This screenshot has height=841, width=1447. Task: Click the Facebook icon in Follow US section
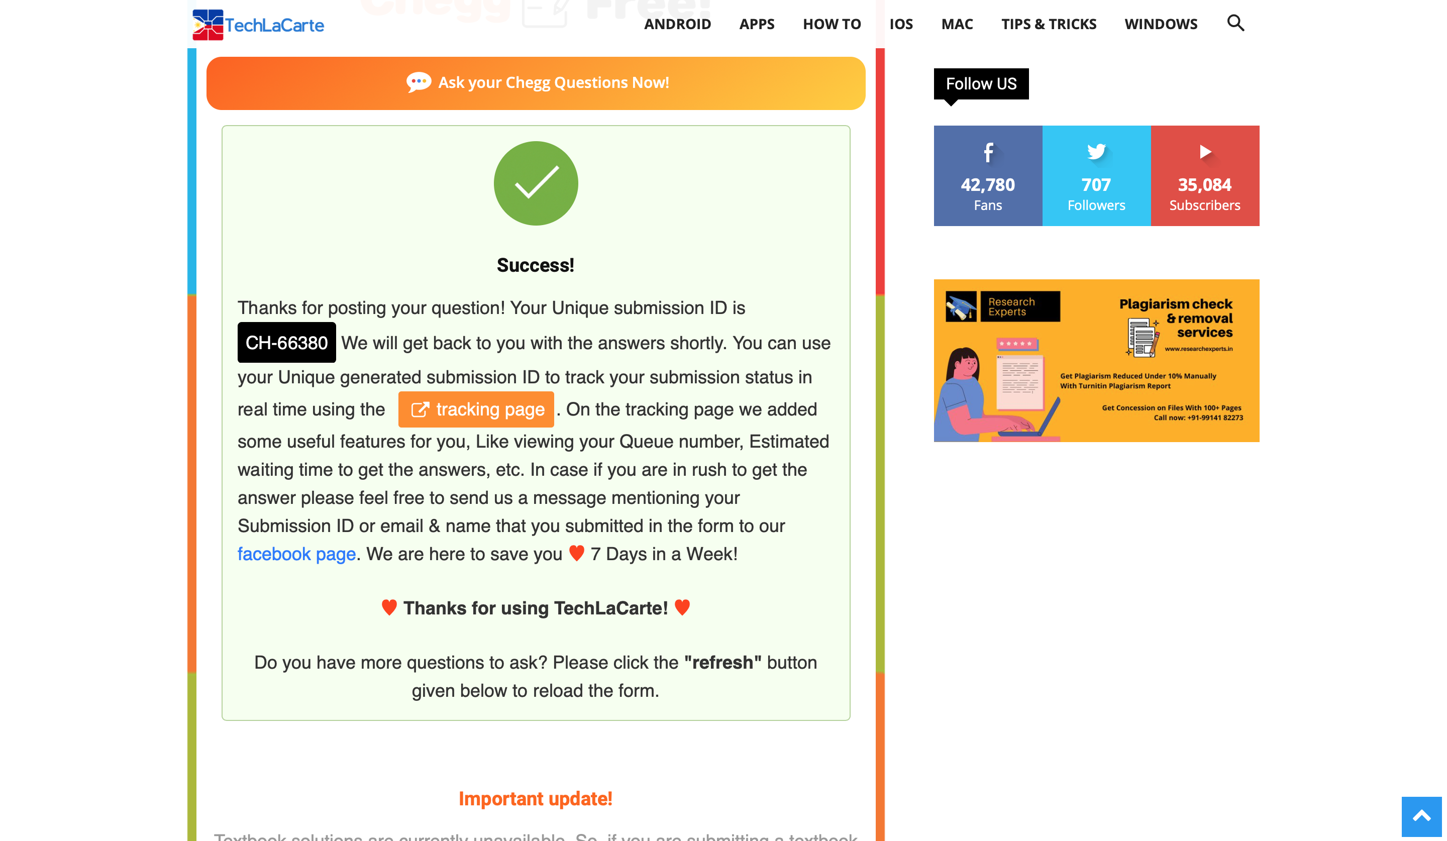(988, 151)
